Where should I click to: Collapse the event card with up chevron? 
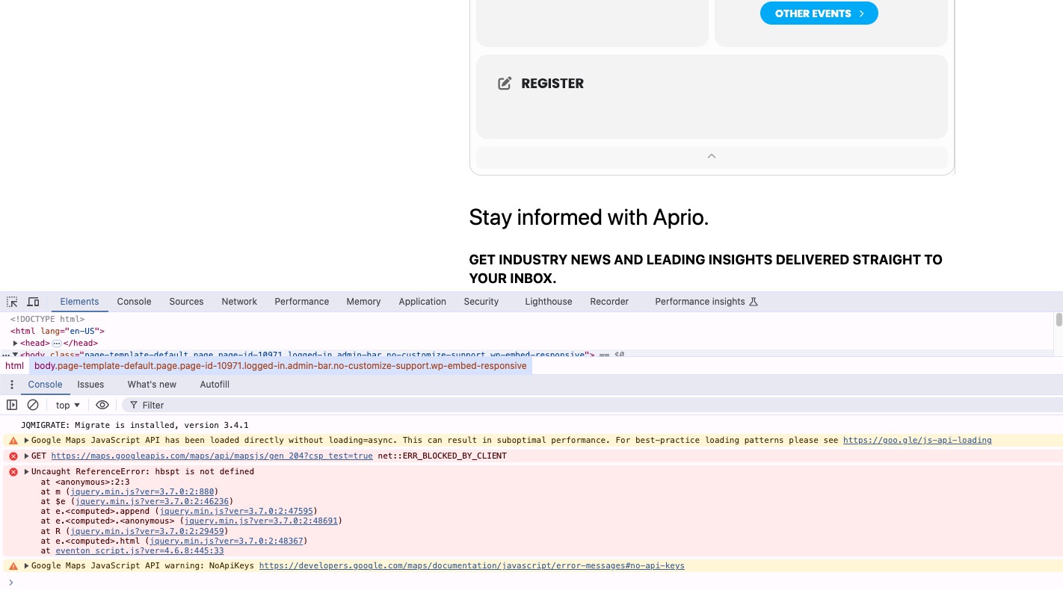tap(712, 156)
